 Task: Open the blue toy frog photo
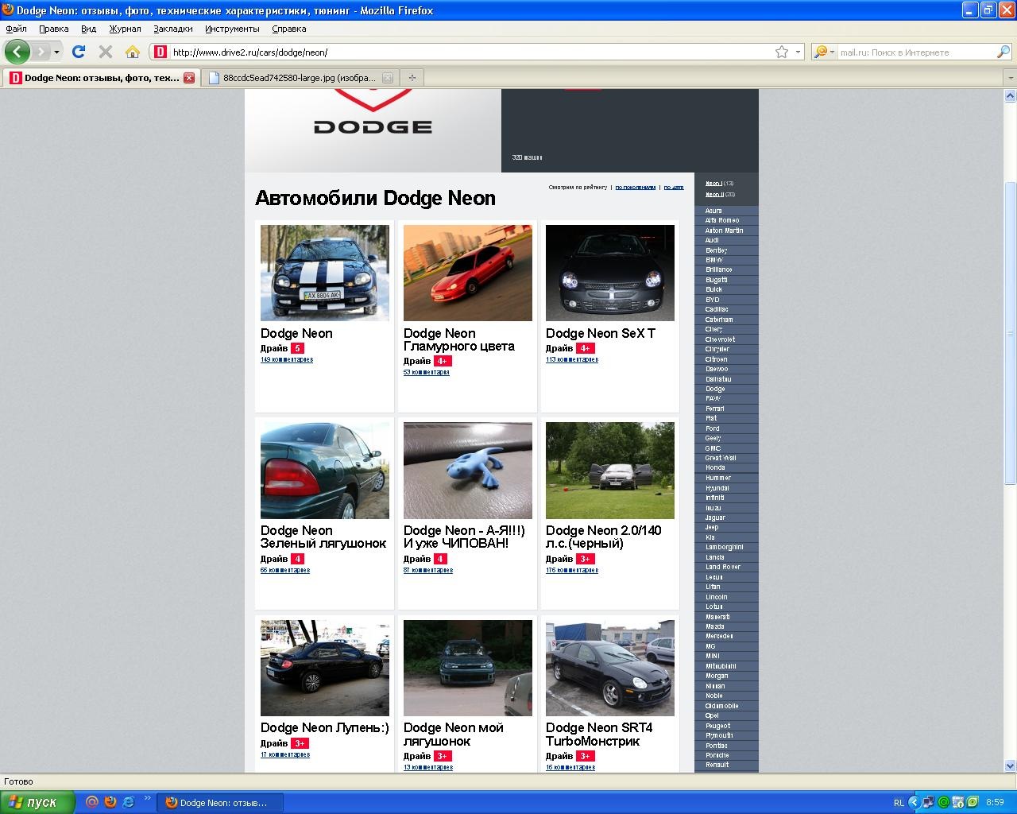click(x=468, y=471)
